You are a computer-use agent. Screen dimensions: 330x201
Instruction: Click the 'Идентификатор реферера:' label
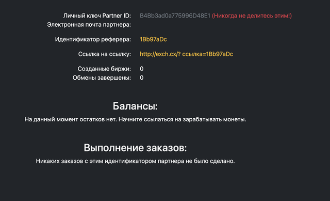(93, 39)
